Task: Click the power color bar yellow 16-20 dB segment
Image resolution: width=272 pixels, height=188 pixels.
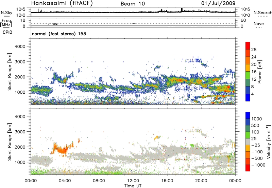Action: [248, 68]
